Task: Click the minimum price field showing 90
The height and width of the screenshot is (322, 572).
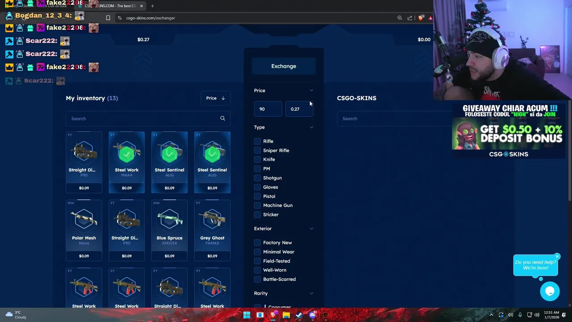Action: [x=268, y=109]
